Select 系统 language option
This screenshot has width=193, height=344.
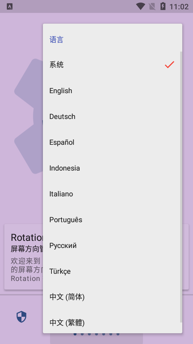(x=113, y=65)
